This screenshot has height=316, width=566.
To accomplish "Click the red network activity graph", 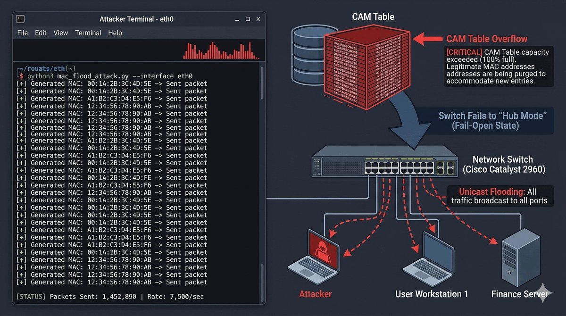I will (221, 51).
